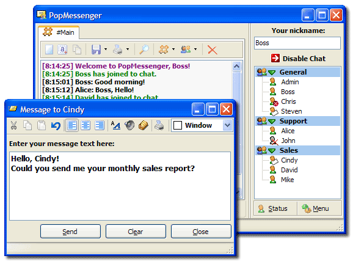This screenshot has width=353, height=264.
Task: Click the orange eraser icon in message toolbar
Action: pos(144,125)
